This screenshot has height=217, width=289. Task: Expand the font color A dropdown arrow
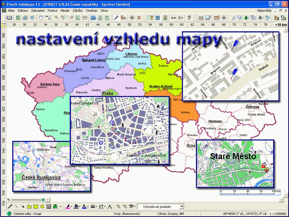click(88, 207)
